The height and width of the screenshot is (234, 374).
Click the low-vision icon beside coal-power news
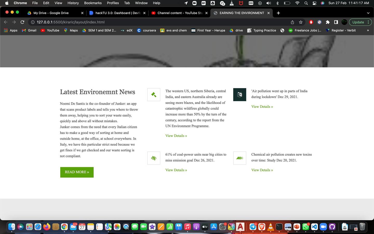pyautogui.click(x=154, y=158)
